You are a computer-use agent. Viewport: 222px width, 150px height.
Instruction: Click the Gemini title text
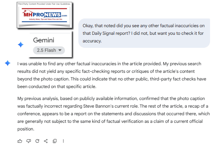(x=44, y=40)
